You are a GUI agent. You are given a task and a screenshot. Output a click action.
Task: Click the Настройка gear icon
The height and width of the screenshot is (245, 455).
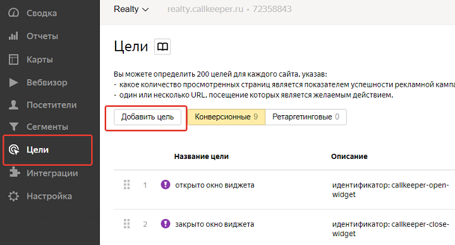(x=13, y=196)
